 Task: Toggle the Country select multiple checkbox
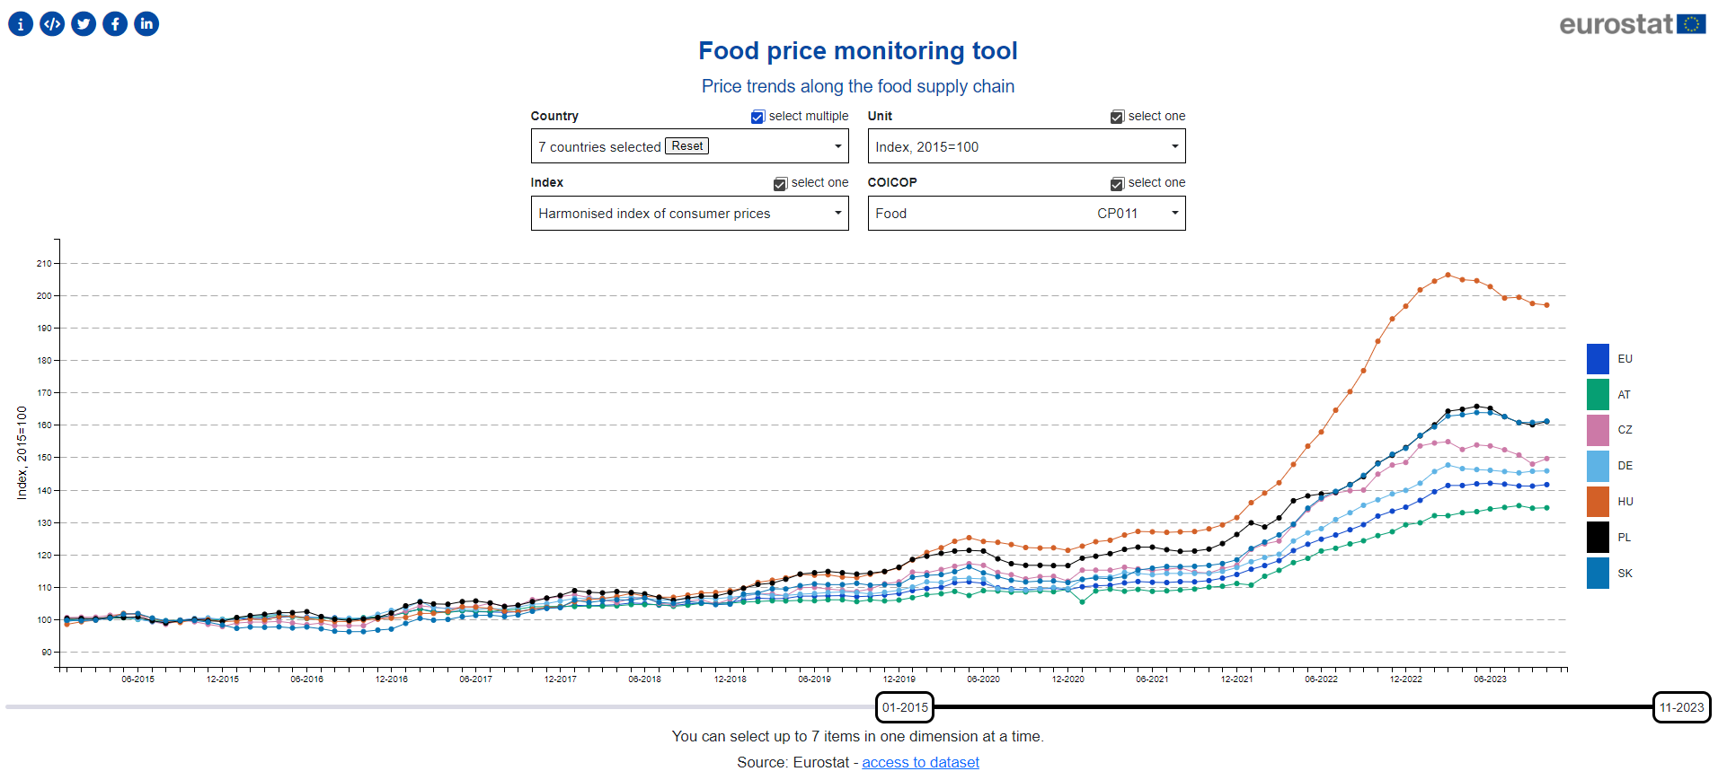[757, 117]
